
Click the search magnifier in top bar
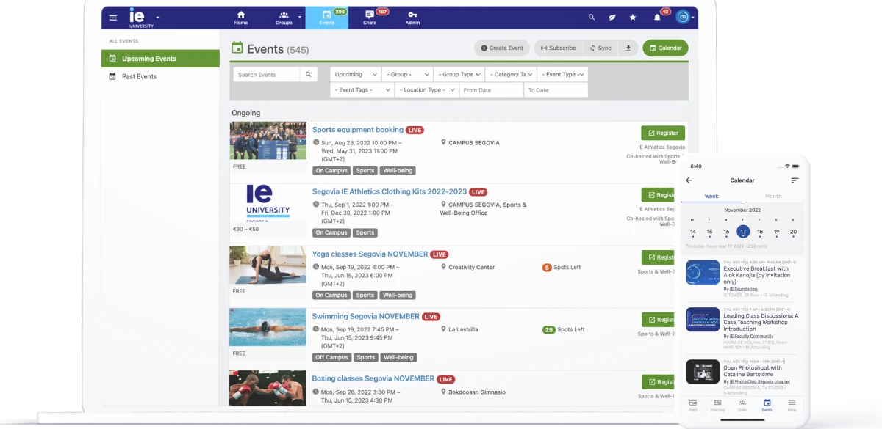[x=592, y=18]
